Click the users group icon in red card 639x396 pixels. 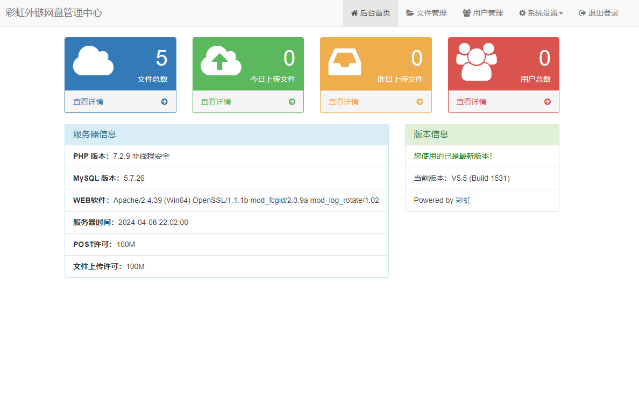(x=477, y=61)
